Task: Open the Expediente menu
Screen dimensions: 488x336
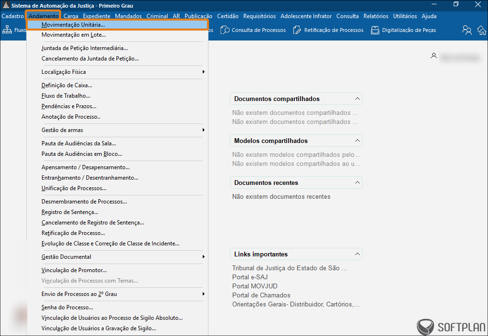Action: click(x=96, y=16)
